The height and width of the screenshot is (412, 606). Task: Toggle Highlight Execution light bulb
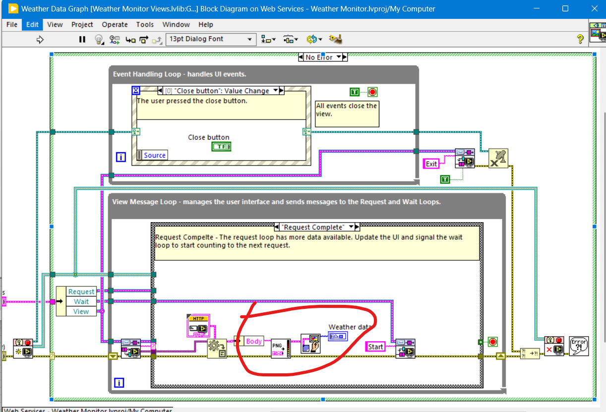pos(99,40)
